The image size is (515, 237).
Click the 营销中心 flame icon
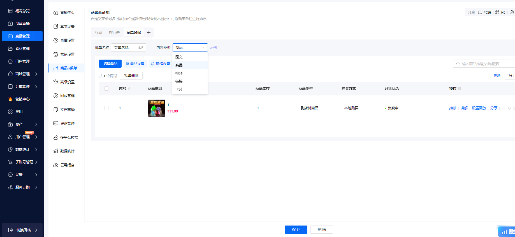pyautogui.click(x=10, y=99)
